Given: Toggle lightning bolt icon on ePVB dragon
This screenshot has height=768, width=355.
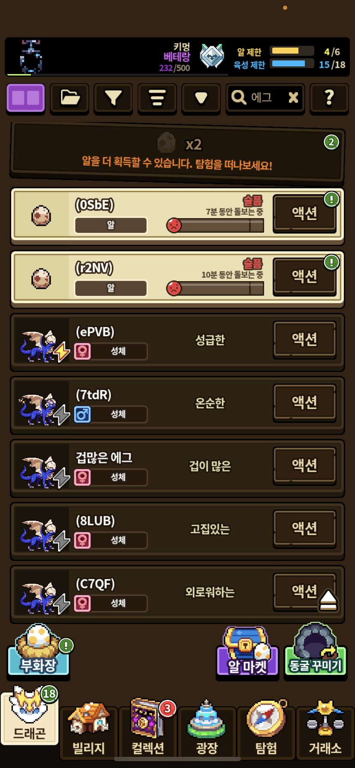Looking at the screenshot, I should click(x=62, y=352).
